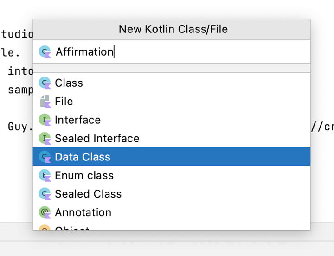The height and width of the screenshot is (256, 334).
Task: Click the Kotlin class icon beside the name field
Action: 45,52
